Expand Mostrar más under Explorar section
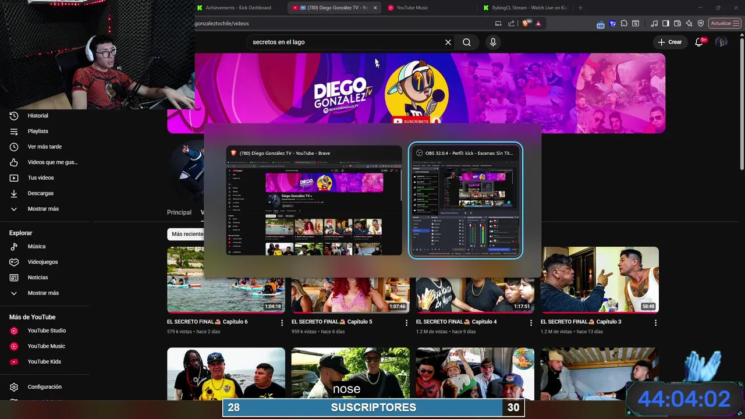The height and width of the screenshot is (419, 745). [x=42, y=293]
